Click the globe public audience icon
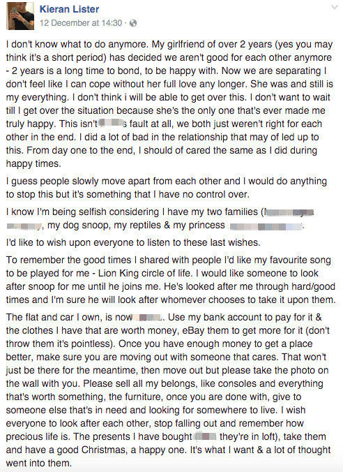Screen dimensions: 343x472 [133, 23]
